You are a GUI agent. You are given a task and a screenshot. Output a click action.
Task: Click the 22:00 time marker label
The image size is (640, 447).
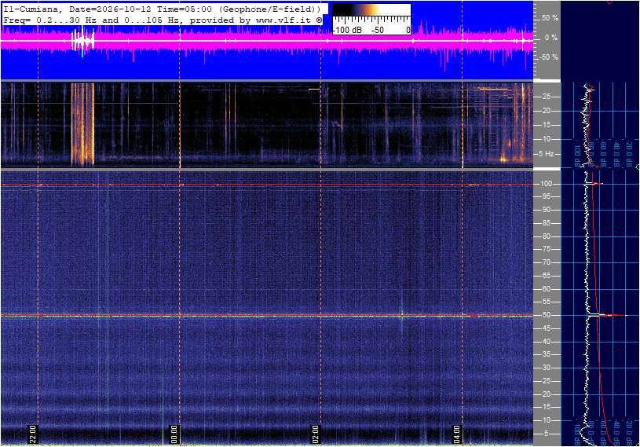[33, 434]
